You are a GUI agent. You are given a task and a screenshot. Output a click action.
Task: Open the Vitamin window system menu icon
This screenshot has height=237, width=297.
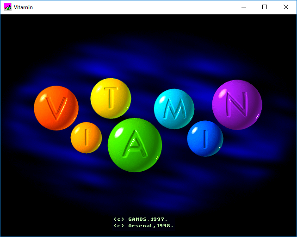pyautogui.click(x=7, y=7)
